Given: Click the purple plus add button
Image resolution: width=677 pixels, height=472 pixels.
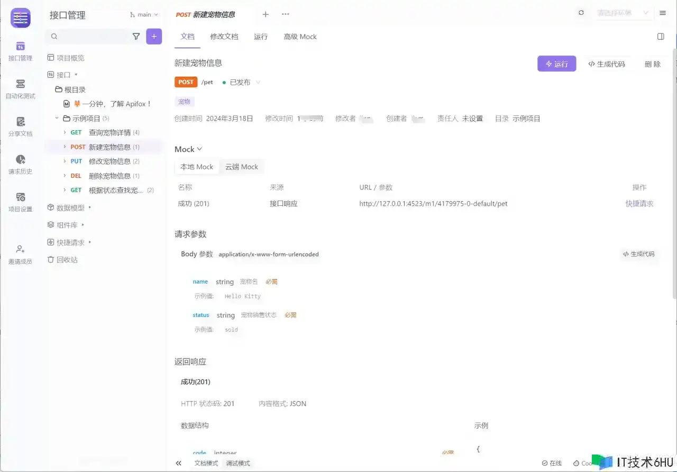Looking at the screenshot, I should click(154, 37).
